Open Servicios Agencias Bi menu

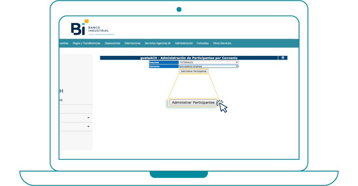click(x=157, y=43)
